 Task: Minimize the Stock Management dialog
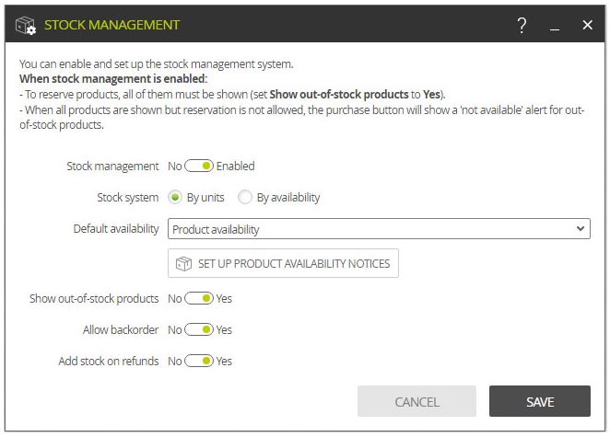tap(555, 29)
